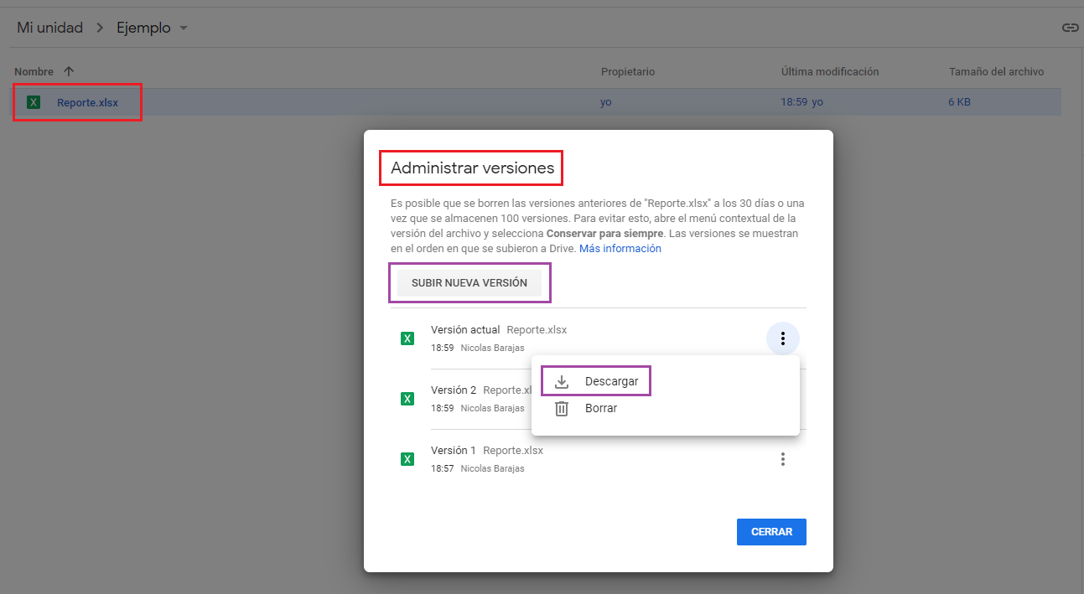1084x594 pixels.
Task: Go to Mi unidad in the breadcrumb
Action: tap(50, 28)
